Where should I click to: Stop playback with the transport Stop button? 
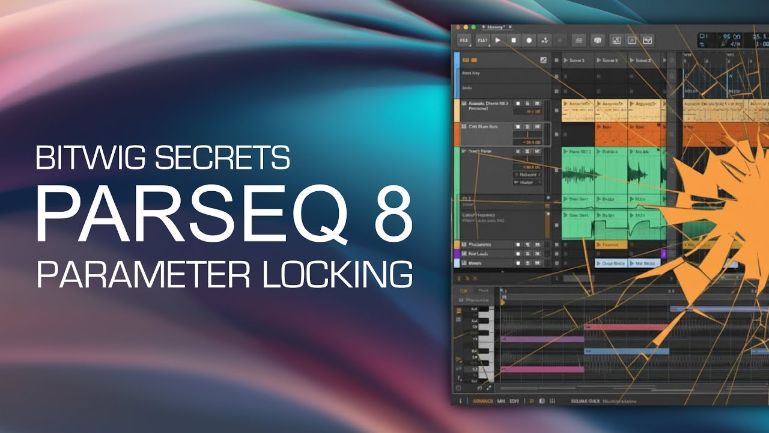(x=514, y=40)
